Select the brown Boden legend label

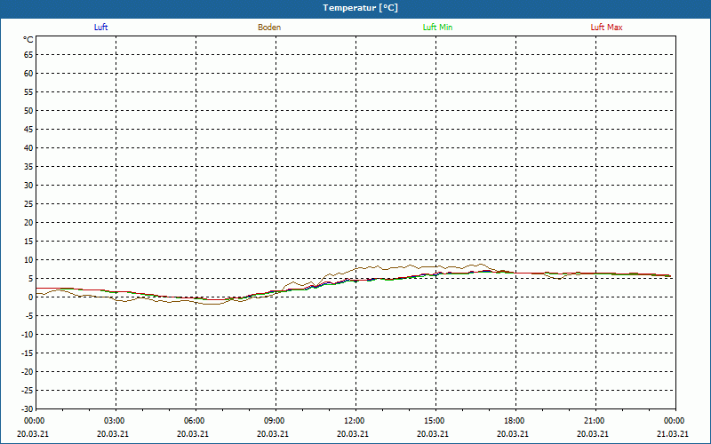click(269, 28)
